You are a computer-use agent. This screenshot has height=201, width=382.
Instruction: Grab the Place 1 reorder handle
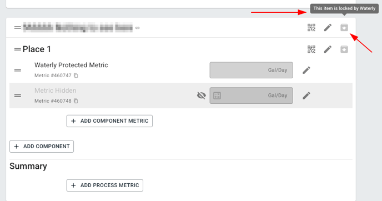[18, 49]
